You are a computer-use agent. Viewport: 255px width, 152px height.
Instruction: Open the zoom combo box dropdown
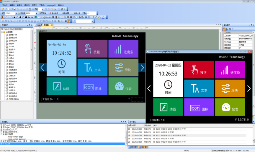[92, 21]
